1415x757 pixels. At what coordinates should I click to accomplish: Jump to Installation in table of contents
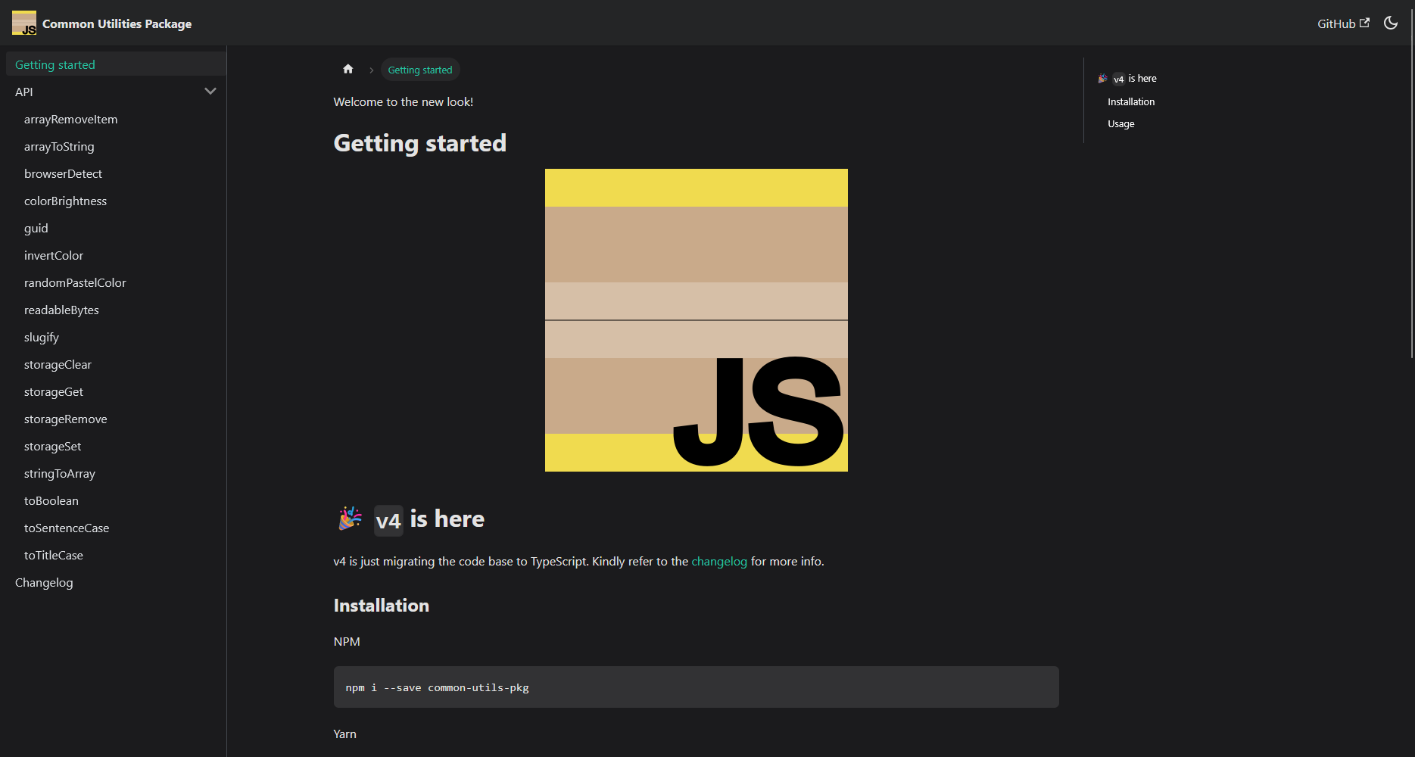pyautogui.click(x=1131, y=101)
